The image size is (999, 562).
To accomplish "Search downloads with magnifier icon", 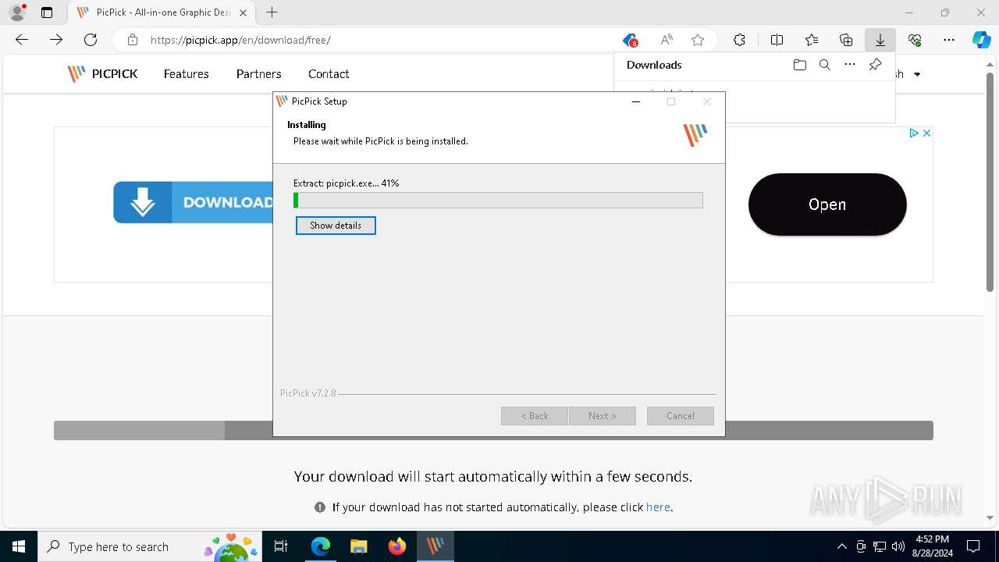I will click(x=824, y=65).
